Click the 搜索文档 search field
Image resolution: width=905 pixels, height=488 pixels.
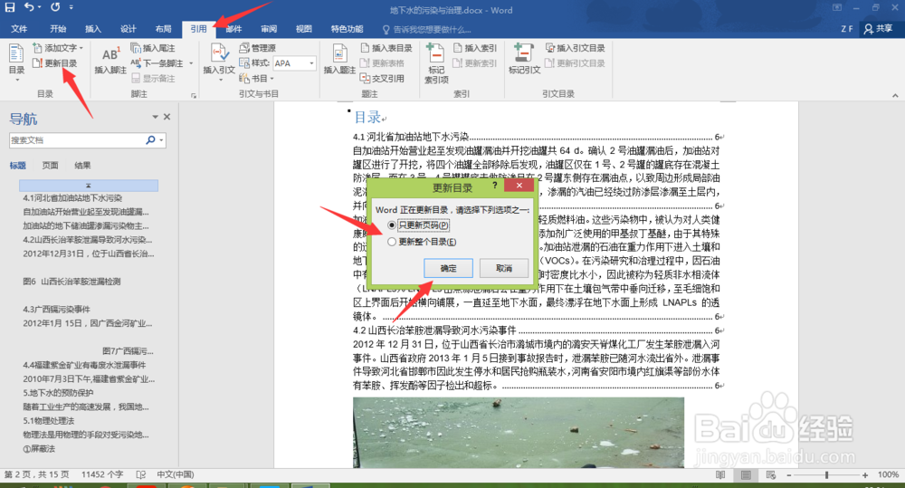75,139
